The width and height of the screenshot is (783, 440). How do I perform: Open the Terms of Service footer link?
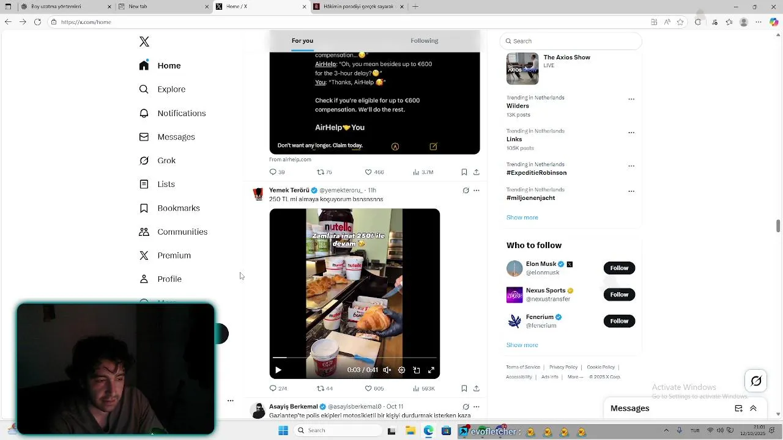523,367
